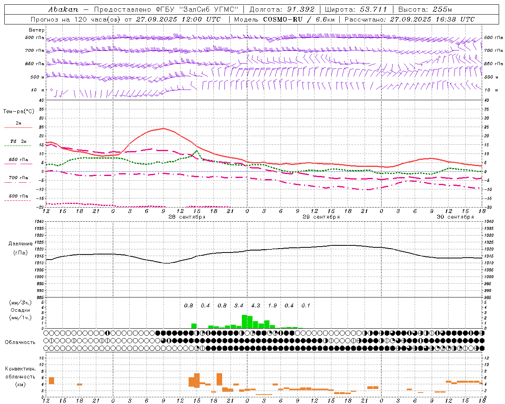Image resolution: width=505 pixels, height=404 pixels.
Task: Click calculated time "27.09.2025 16:38 UTC"
Action: [432, 19]
